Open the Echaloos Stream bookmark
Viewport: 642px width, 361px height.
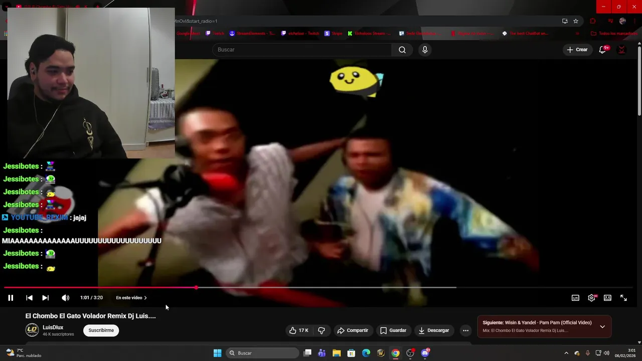[369, 34]
